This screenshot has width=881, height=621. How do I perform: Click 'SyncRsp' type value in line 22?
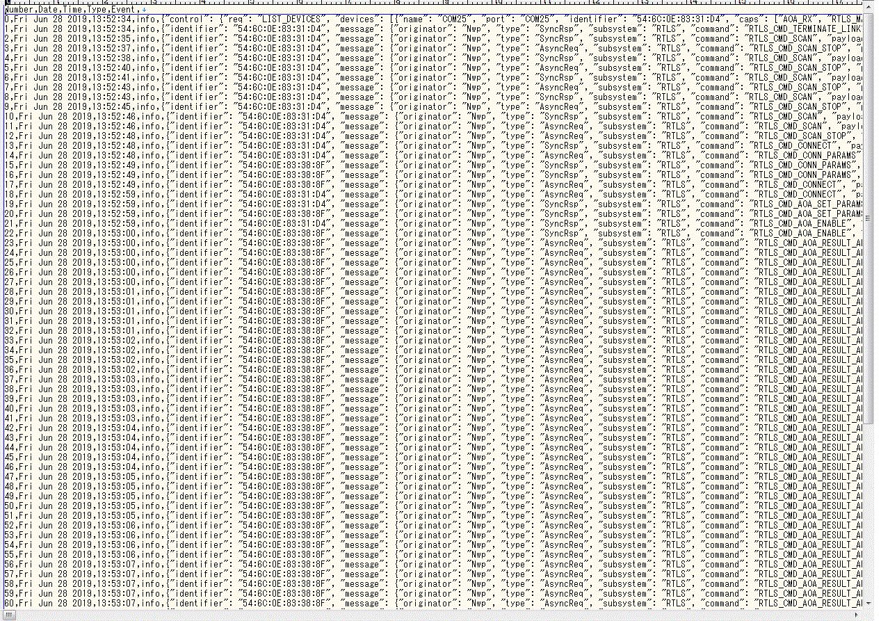561,234
